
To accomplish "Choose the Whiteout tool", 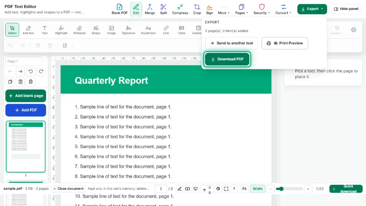I will (79, 30).
